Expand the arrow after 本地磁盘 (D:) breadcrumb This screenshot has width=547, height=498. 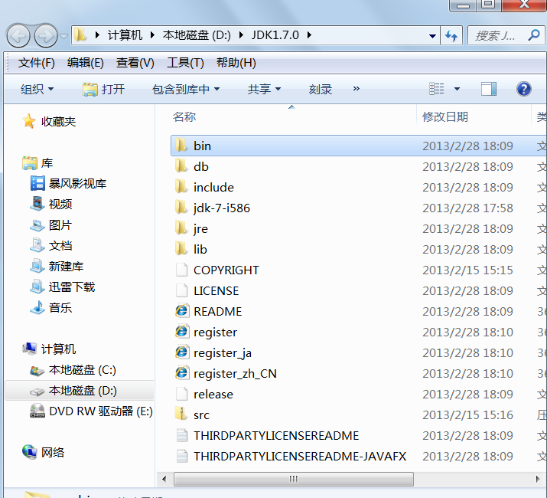[241, 35]
